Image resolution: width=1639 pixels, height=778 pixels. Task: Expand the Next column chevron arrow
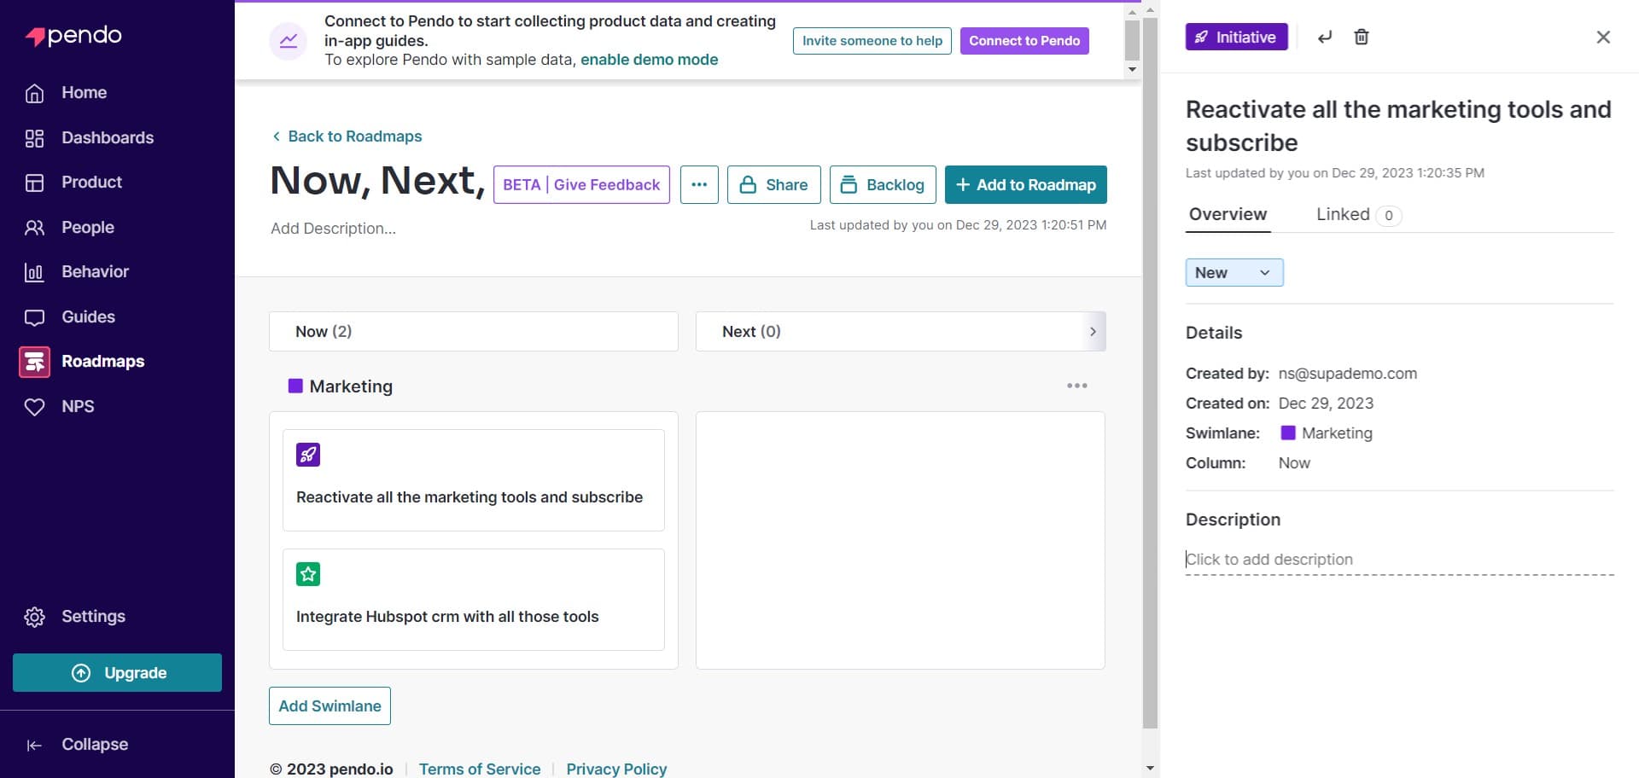pos(1093,332)
